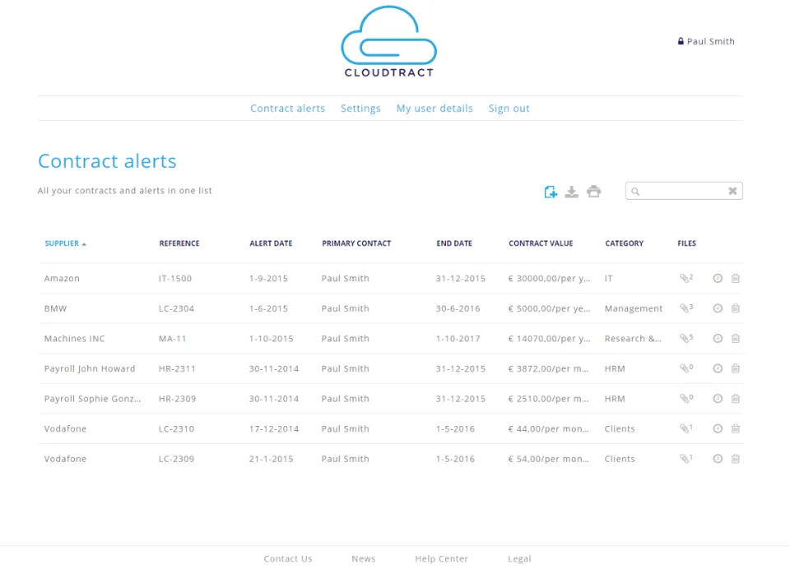Screen dimensions: 790x569
Task: Click end date 30-6-2016
Action: point(458,308)
